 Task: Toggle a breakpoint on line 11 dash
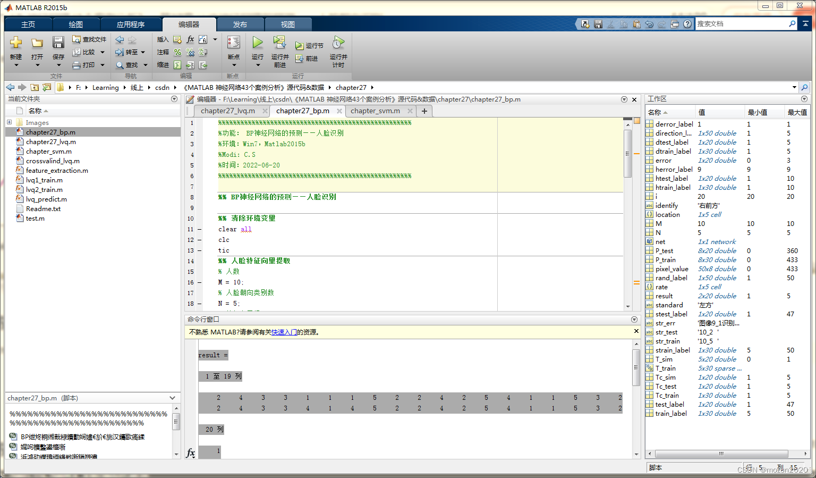pos(200,229)
